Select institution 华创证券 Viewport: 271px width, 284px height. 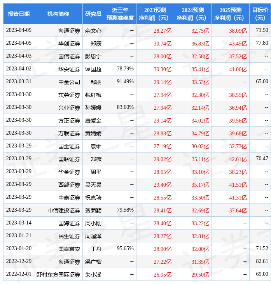[69, 44]
